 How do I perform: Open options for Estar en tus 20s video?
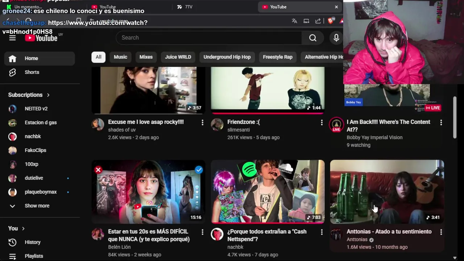point(202,232)
